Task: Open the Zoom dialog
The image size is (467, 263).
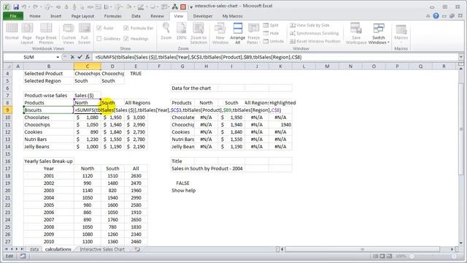Action: pos(166,31)
